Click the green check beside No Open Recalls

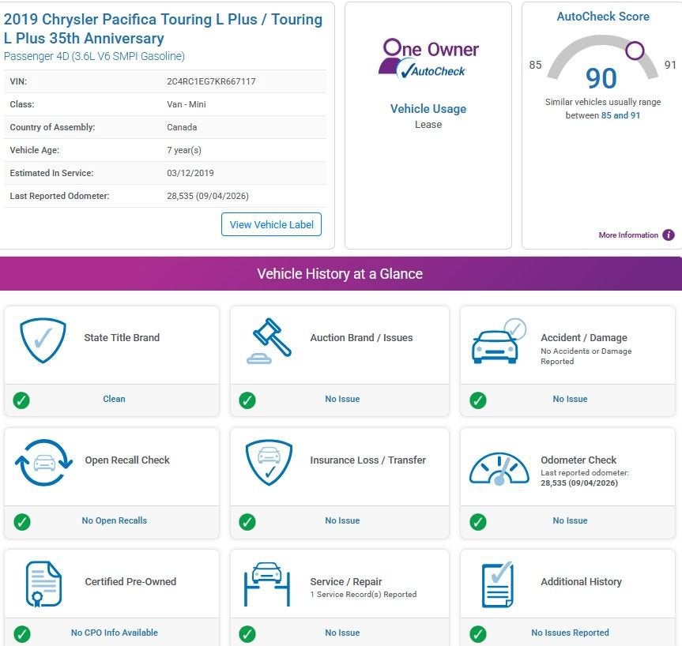(x=22, y=522)
